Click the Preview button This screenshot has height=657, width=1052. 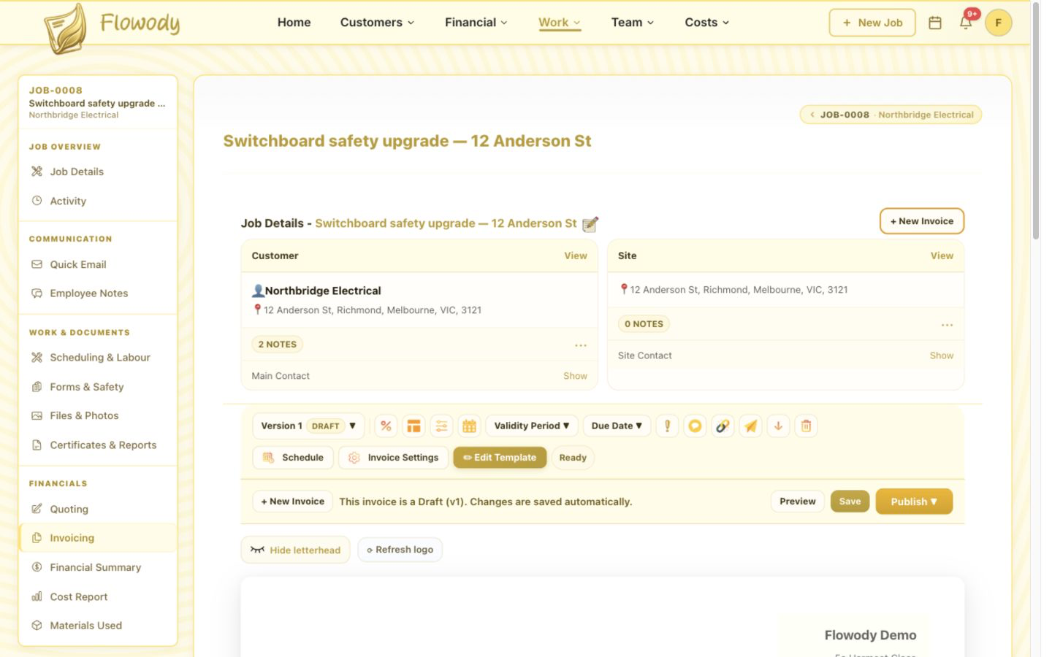(x=797, y=502)
